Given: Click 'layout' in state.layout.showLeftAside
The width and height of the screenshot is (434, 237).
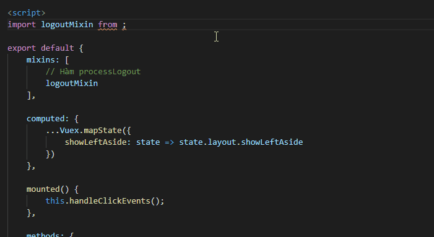Looking at the screenshot, I should [222, 142].
